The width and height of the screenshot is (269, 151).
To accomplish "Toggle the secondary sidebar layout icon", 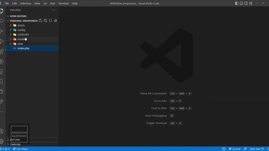I will click(246, 3).
